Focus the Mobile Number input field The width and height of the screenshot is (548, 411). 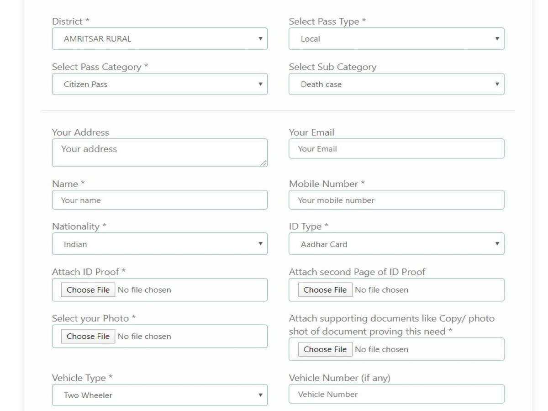click(396, 200)
